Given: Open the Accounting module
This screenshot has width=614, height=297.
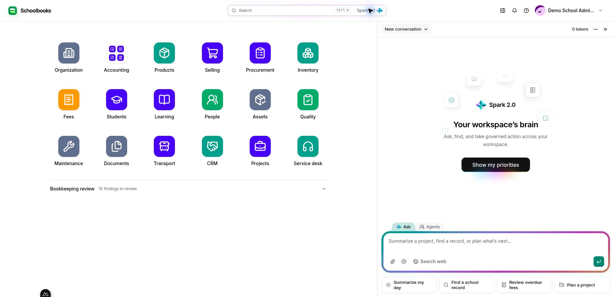Looking at the screenshot, I should 117,53.
